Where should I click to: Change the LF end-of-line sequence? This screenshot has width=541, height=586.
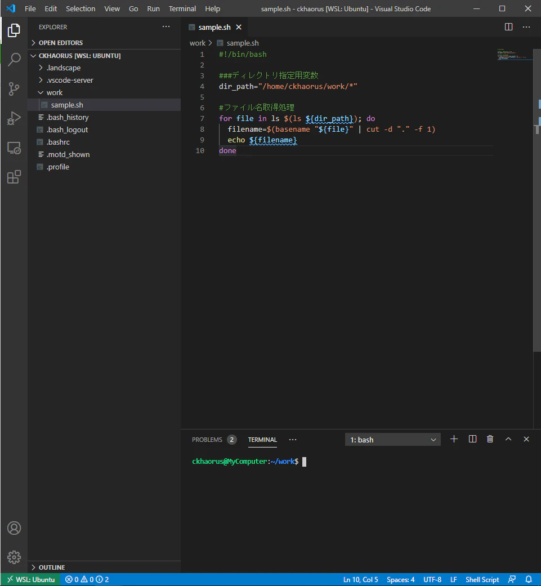[454, 580]
